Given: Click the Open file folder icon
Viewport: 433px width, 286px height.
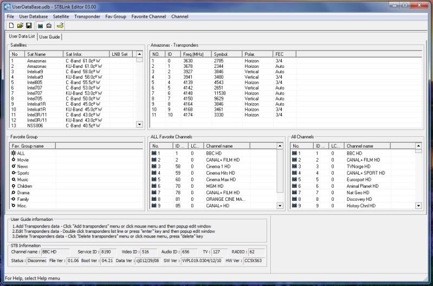Looking at the screenshot, I should point(20,26).
